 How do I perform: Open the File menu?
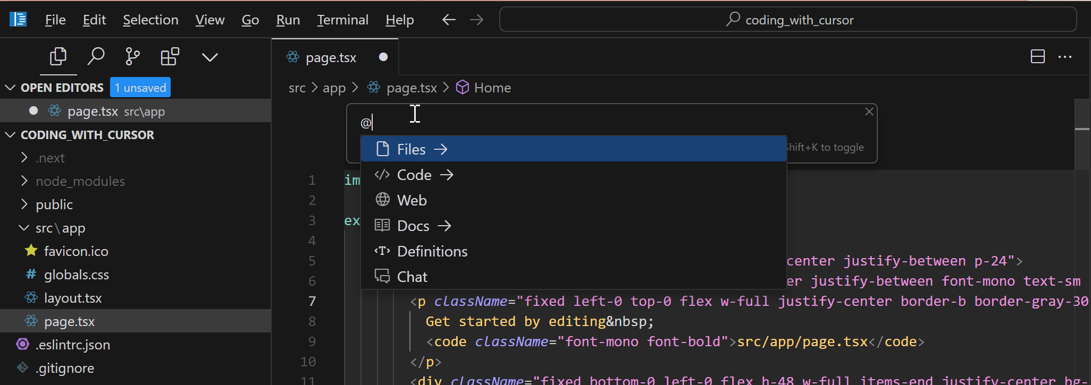[x=55, y=20]
